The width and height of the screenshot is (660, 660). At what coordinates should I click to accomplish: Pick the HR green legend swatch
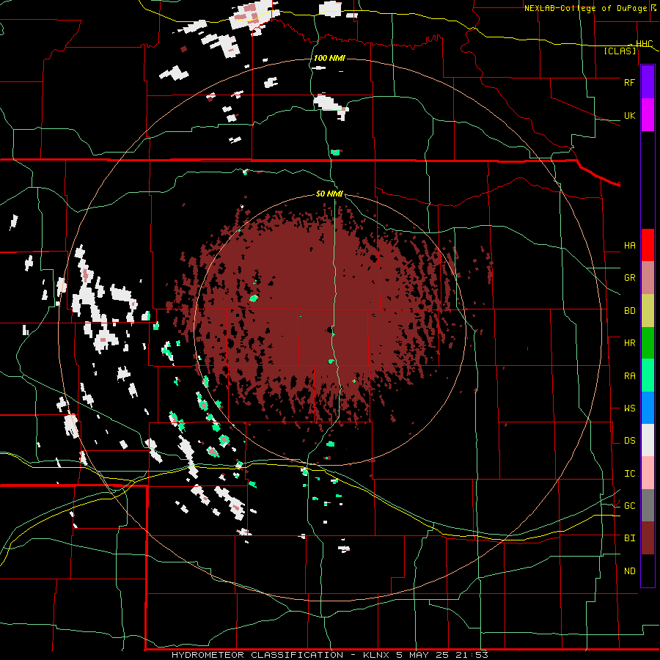(648, 342)
